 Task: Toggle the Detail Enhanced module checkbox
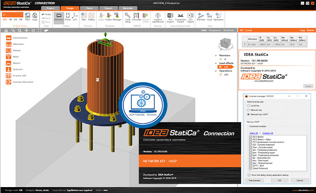click(251, 168)
